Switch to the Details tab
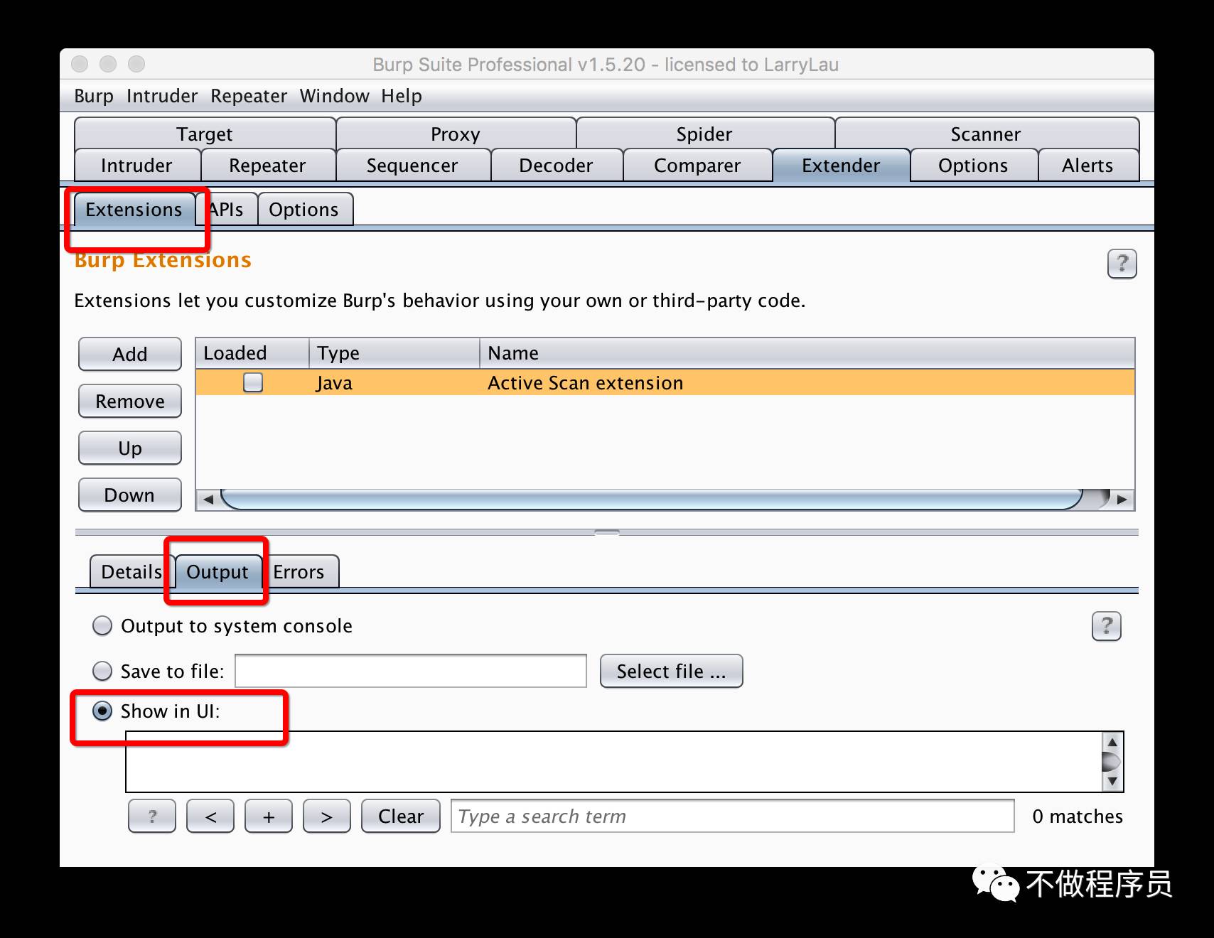This screenshot has height=938, width=1214. pos(131,572)
